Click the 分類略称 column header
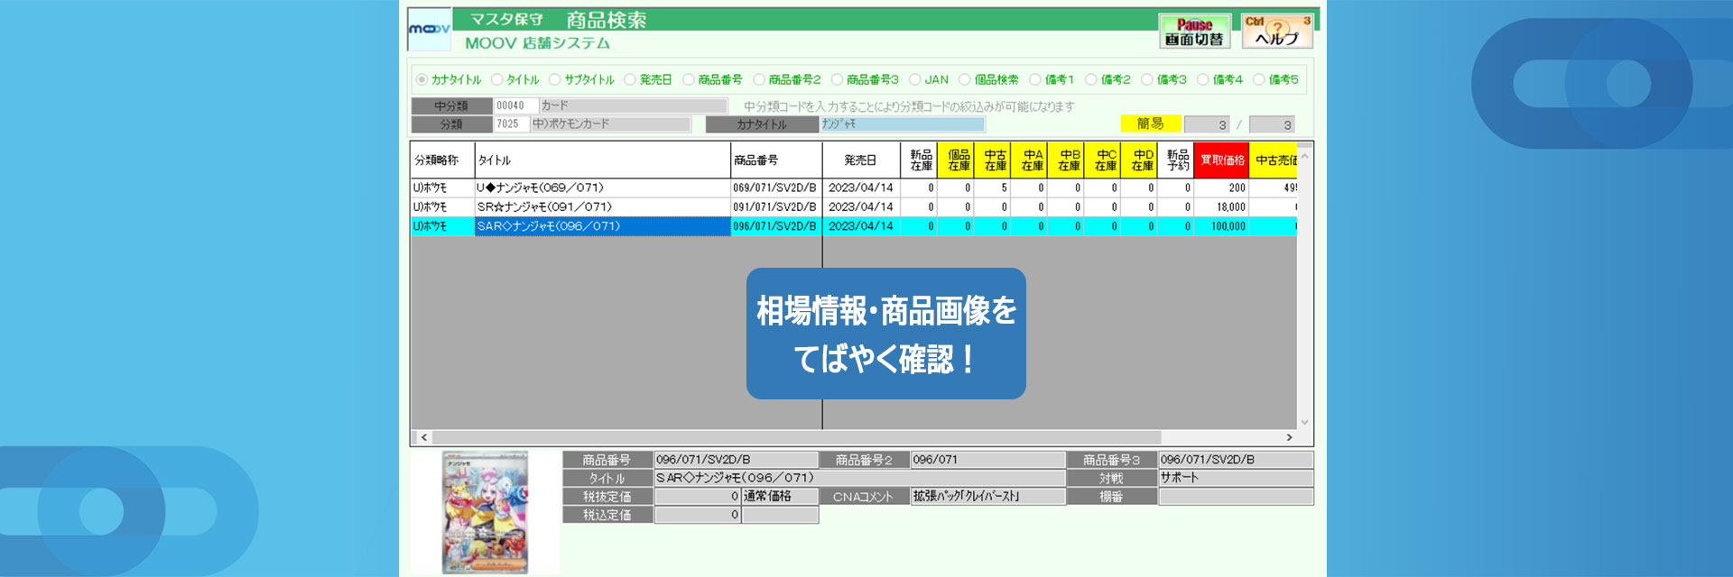1733x577 pixels. tap(442, 160)
